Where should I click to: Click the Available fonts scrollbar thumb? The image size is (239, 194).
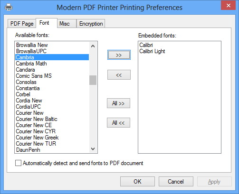93,80
